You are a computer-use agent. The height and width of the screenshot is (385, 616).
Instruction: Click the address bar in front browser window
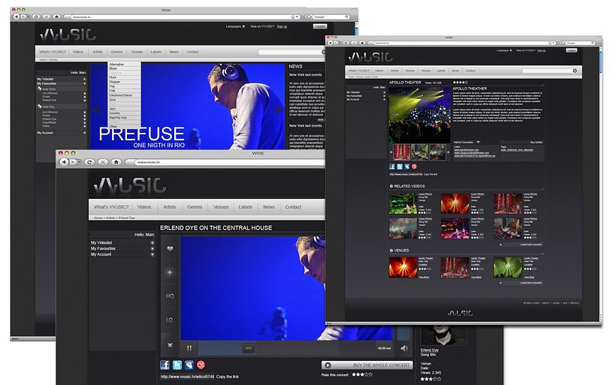(x=230, y=161)
